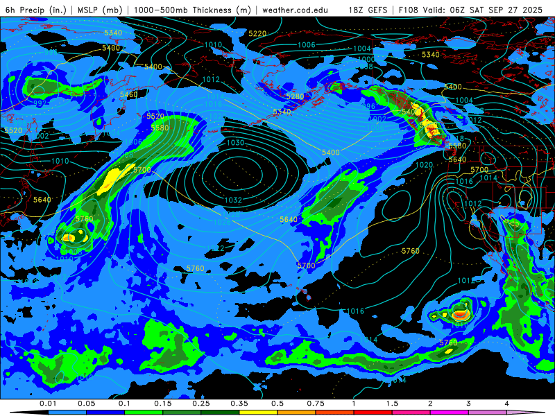Click the legend value '0.01'
This screenshot has width=555, height=416.
click(48, 404)
